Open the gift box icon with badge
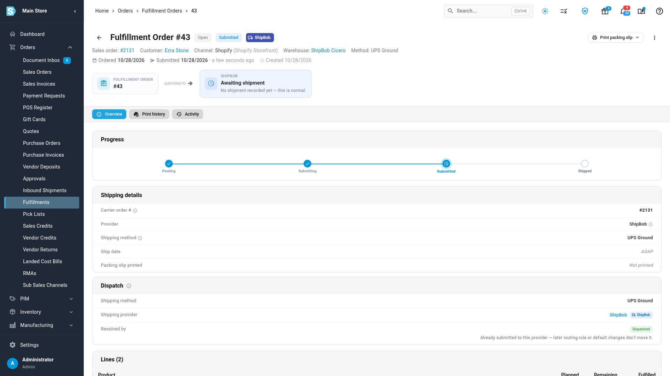Screen dimensions: 670x376 (605, 11)
